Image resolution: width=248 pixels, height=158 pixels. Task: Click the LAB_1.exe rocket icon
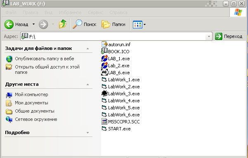(104, 58)
